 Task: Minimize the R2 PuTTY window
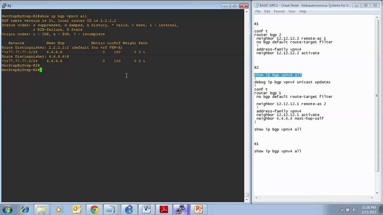[226, 6]
